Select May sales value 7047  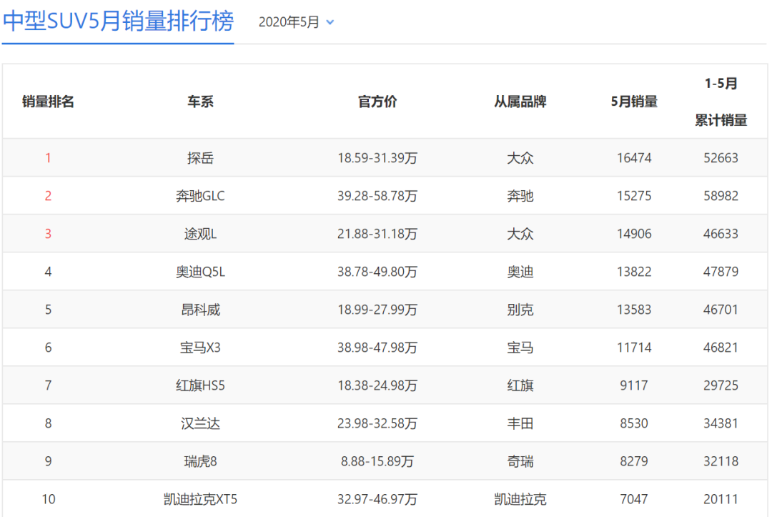tap(634, 499)
